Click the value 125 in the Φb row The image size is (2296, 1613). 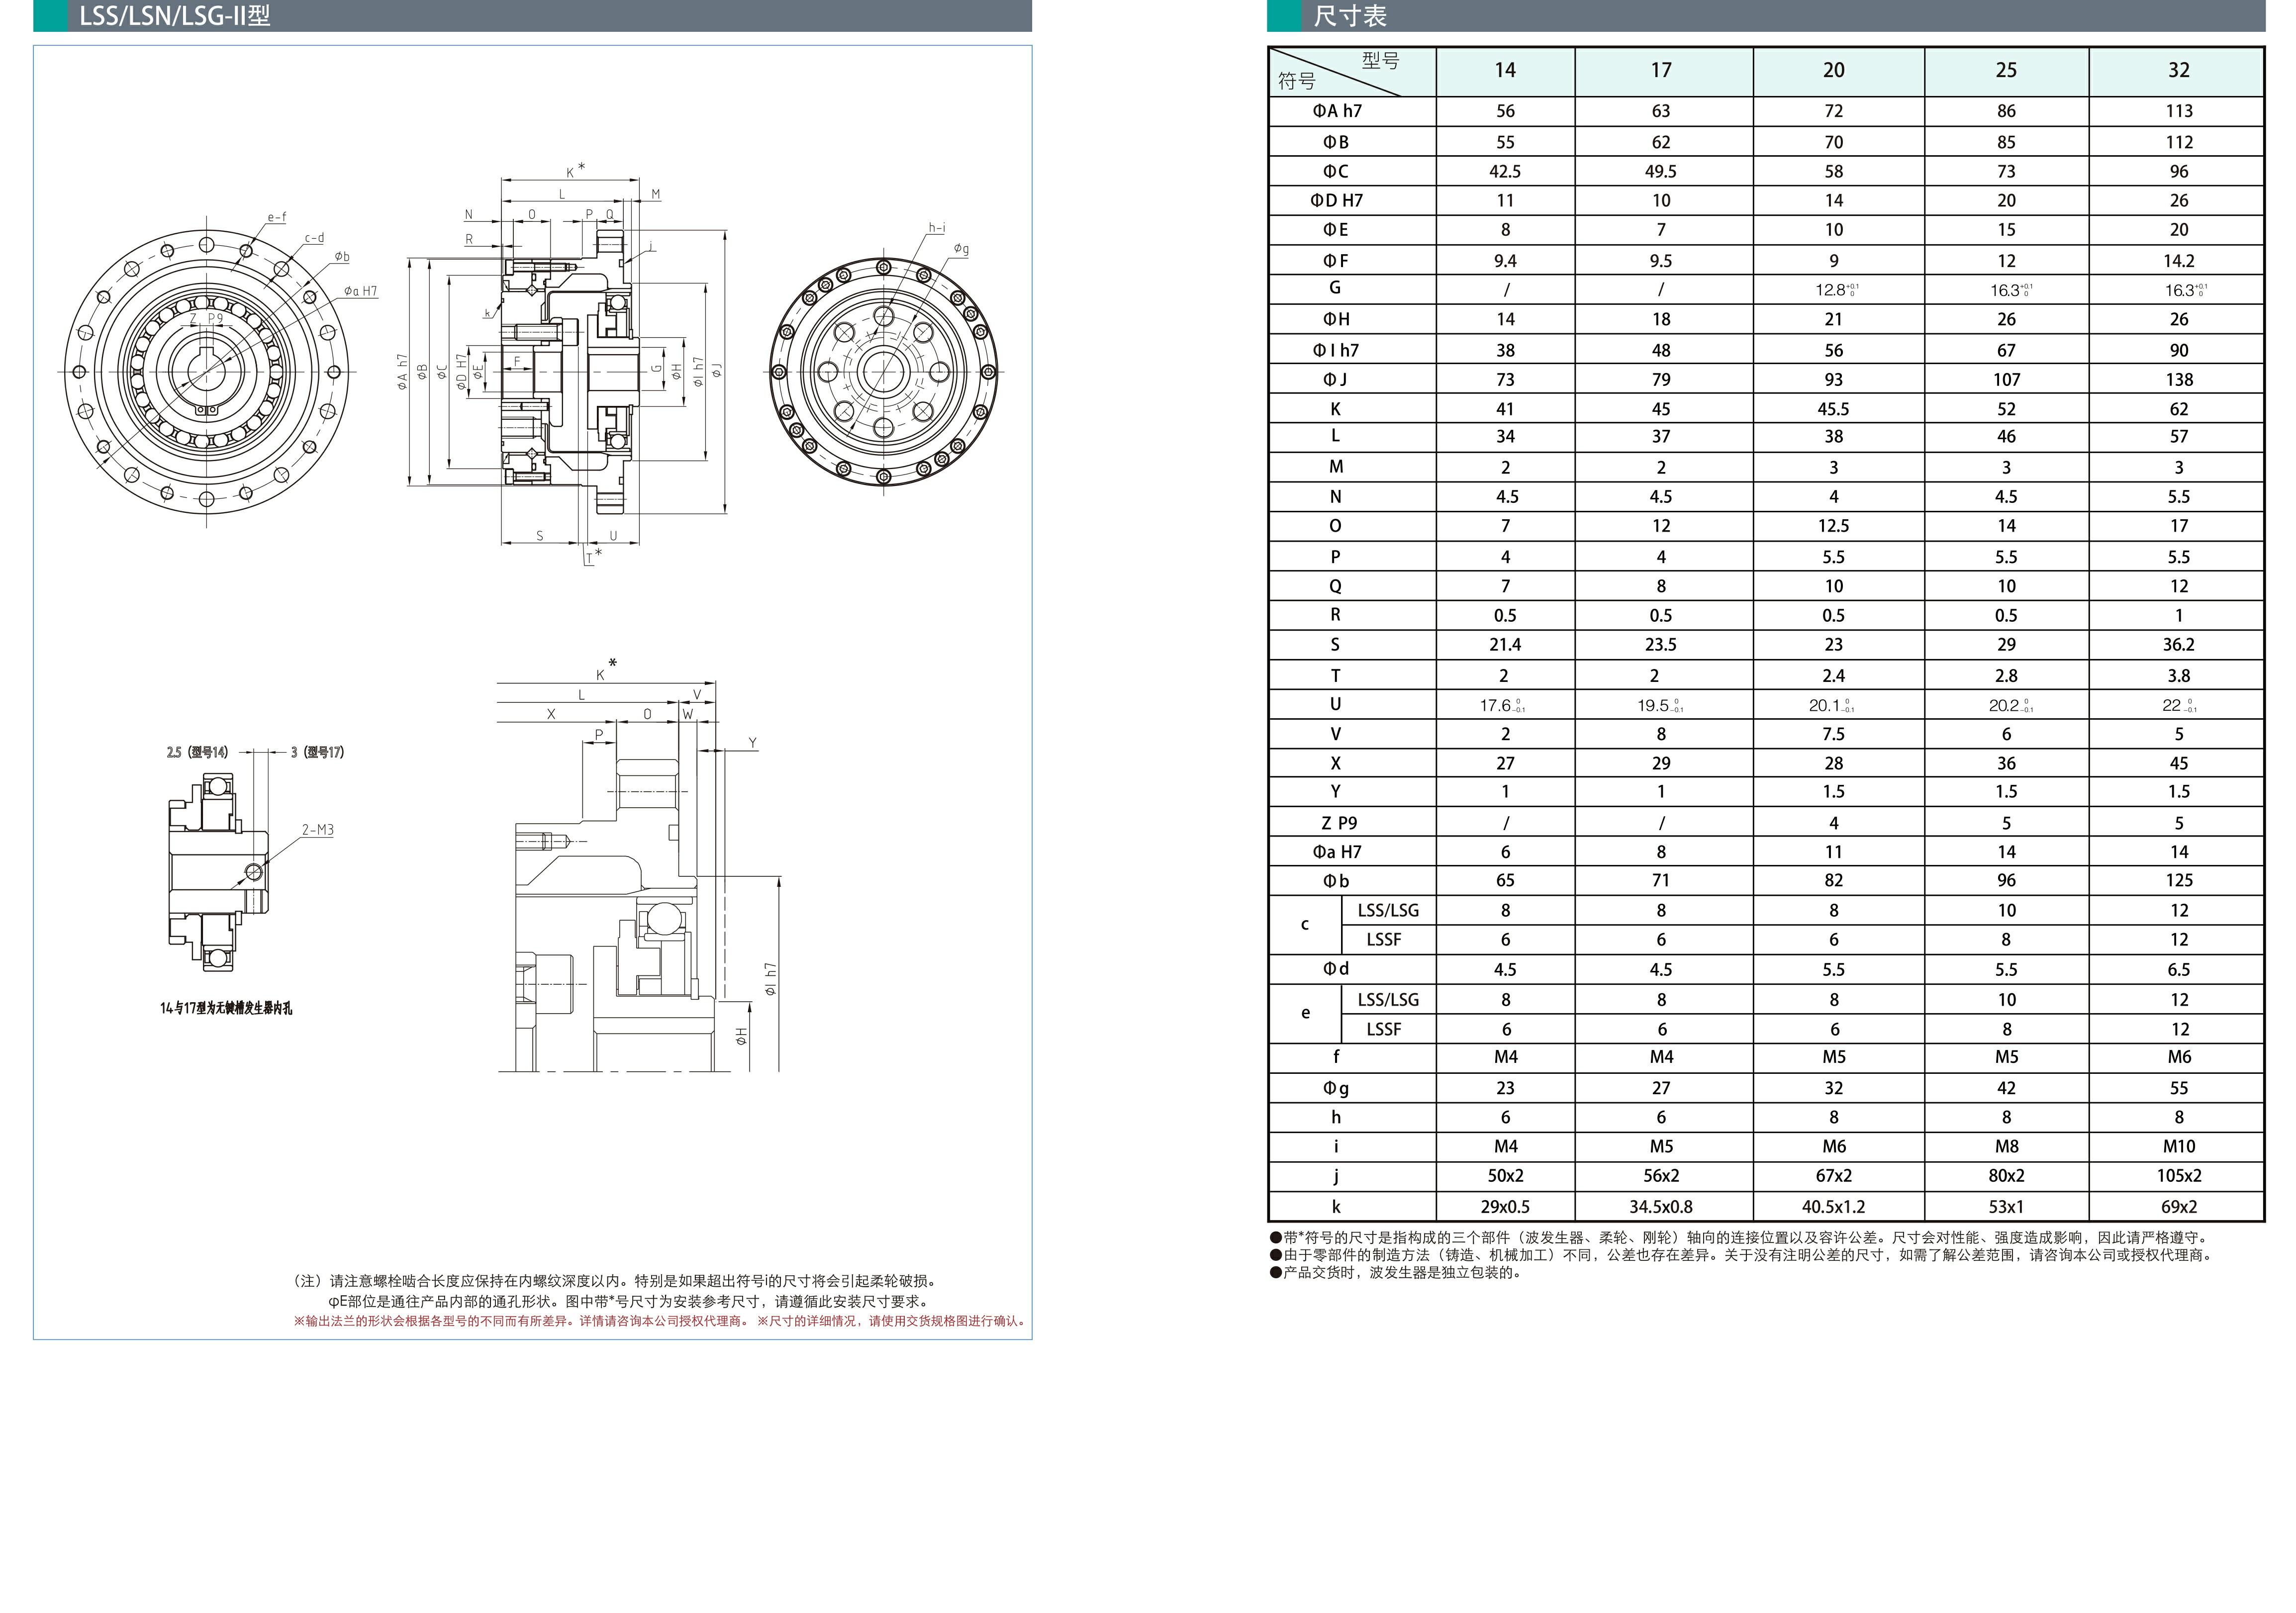coord(2179,881)
